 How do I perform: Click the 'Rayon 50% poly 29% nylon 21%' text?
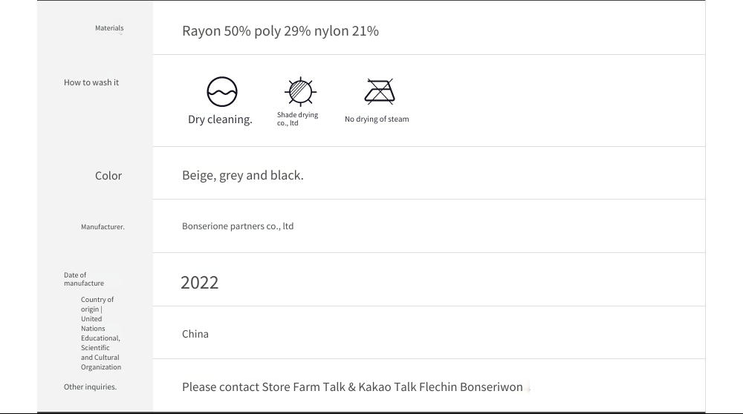[x=281, y=30]
